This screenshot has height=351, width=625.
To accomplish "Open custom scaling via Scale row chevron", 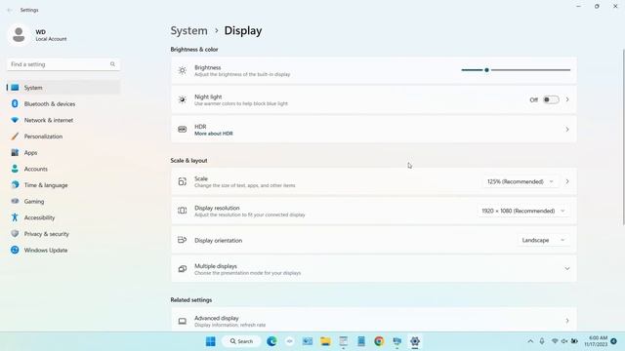I will click(x=567, y=181).
